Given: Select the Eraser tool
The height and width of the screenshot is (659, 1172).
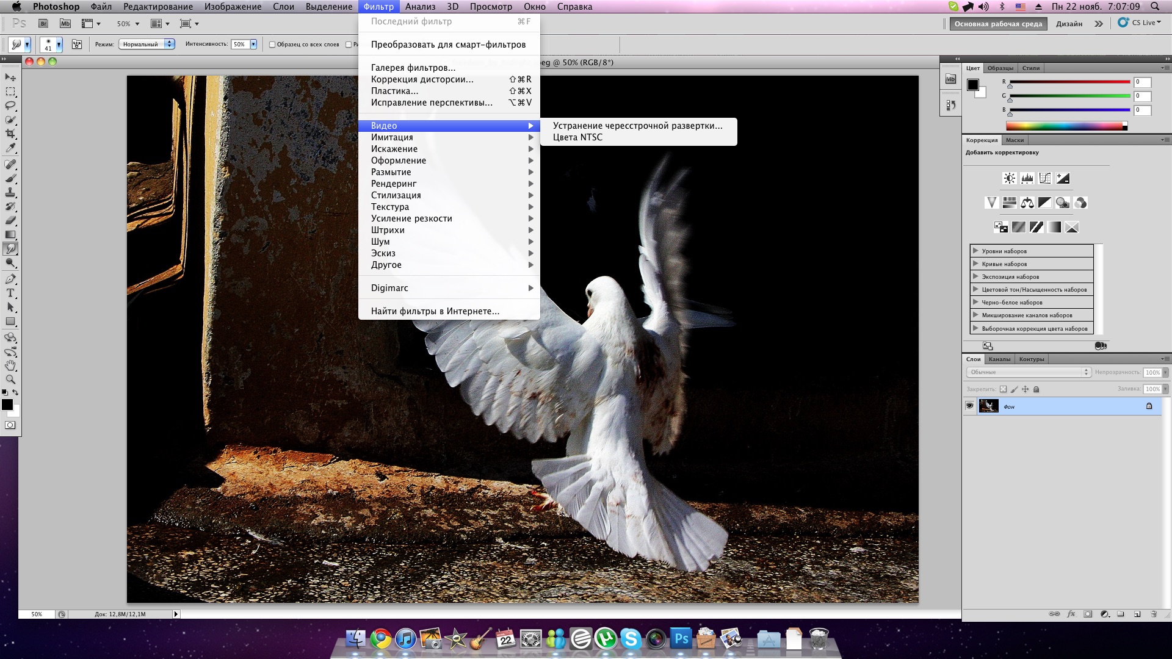Looking at the screenshot, I should (10, 220).
